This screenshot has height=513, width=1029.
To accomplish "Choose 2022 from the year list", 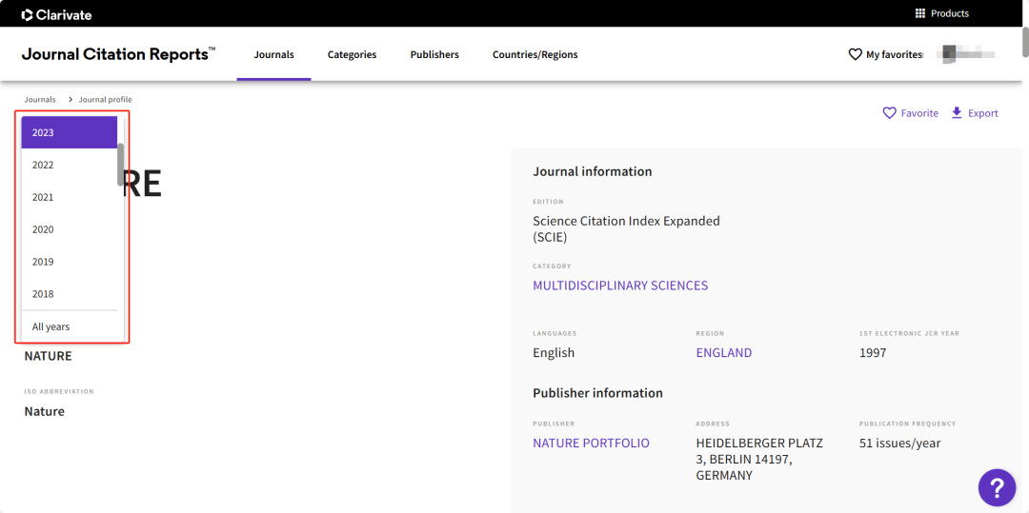I will coord(69,165).
